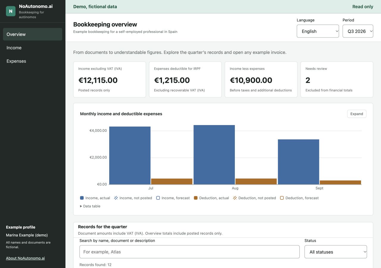This screenshot has height=268, width=381.
Task: Select the July income bar
Action: (x=130, y=155)
